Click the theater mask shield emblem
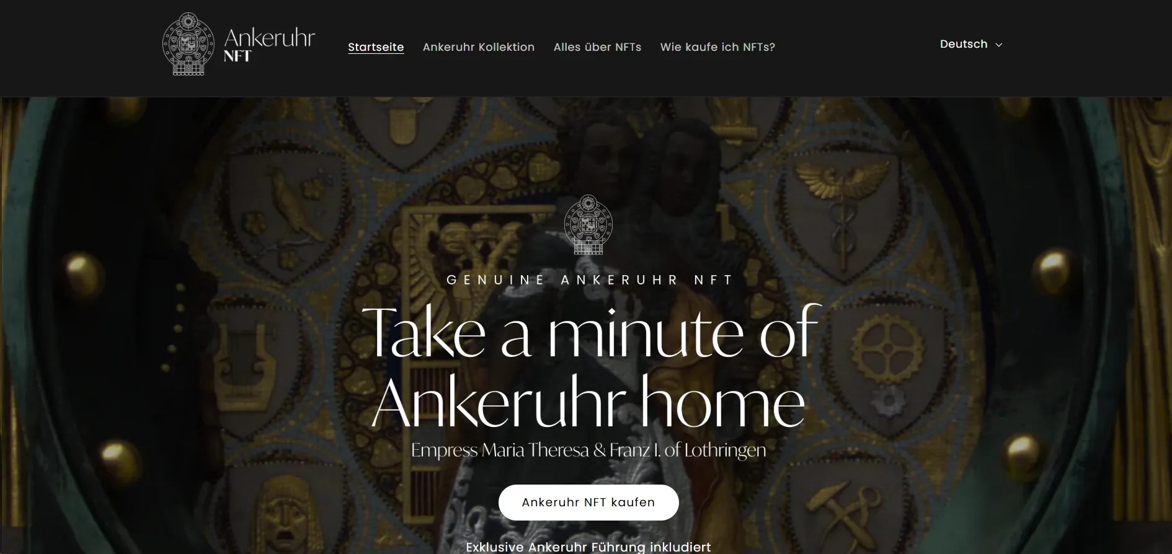The height and width of the screenshot is (554, 1172). (x=285, y=515)
